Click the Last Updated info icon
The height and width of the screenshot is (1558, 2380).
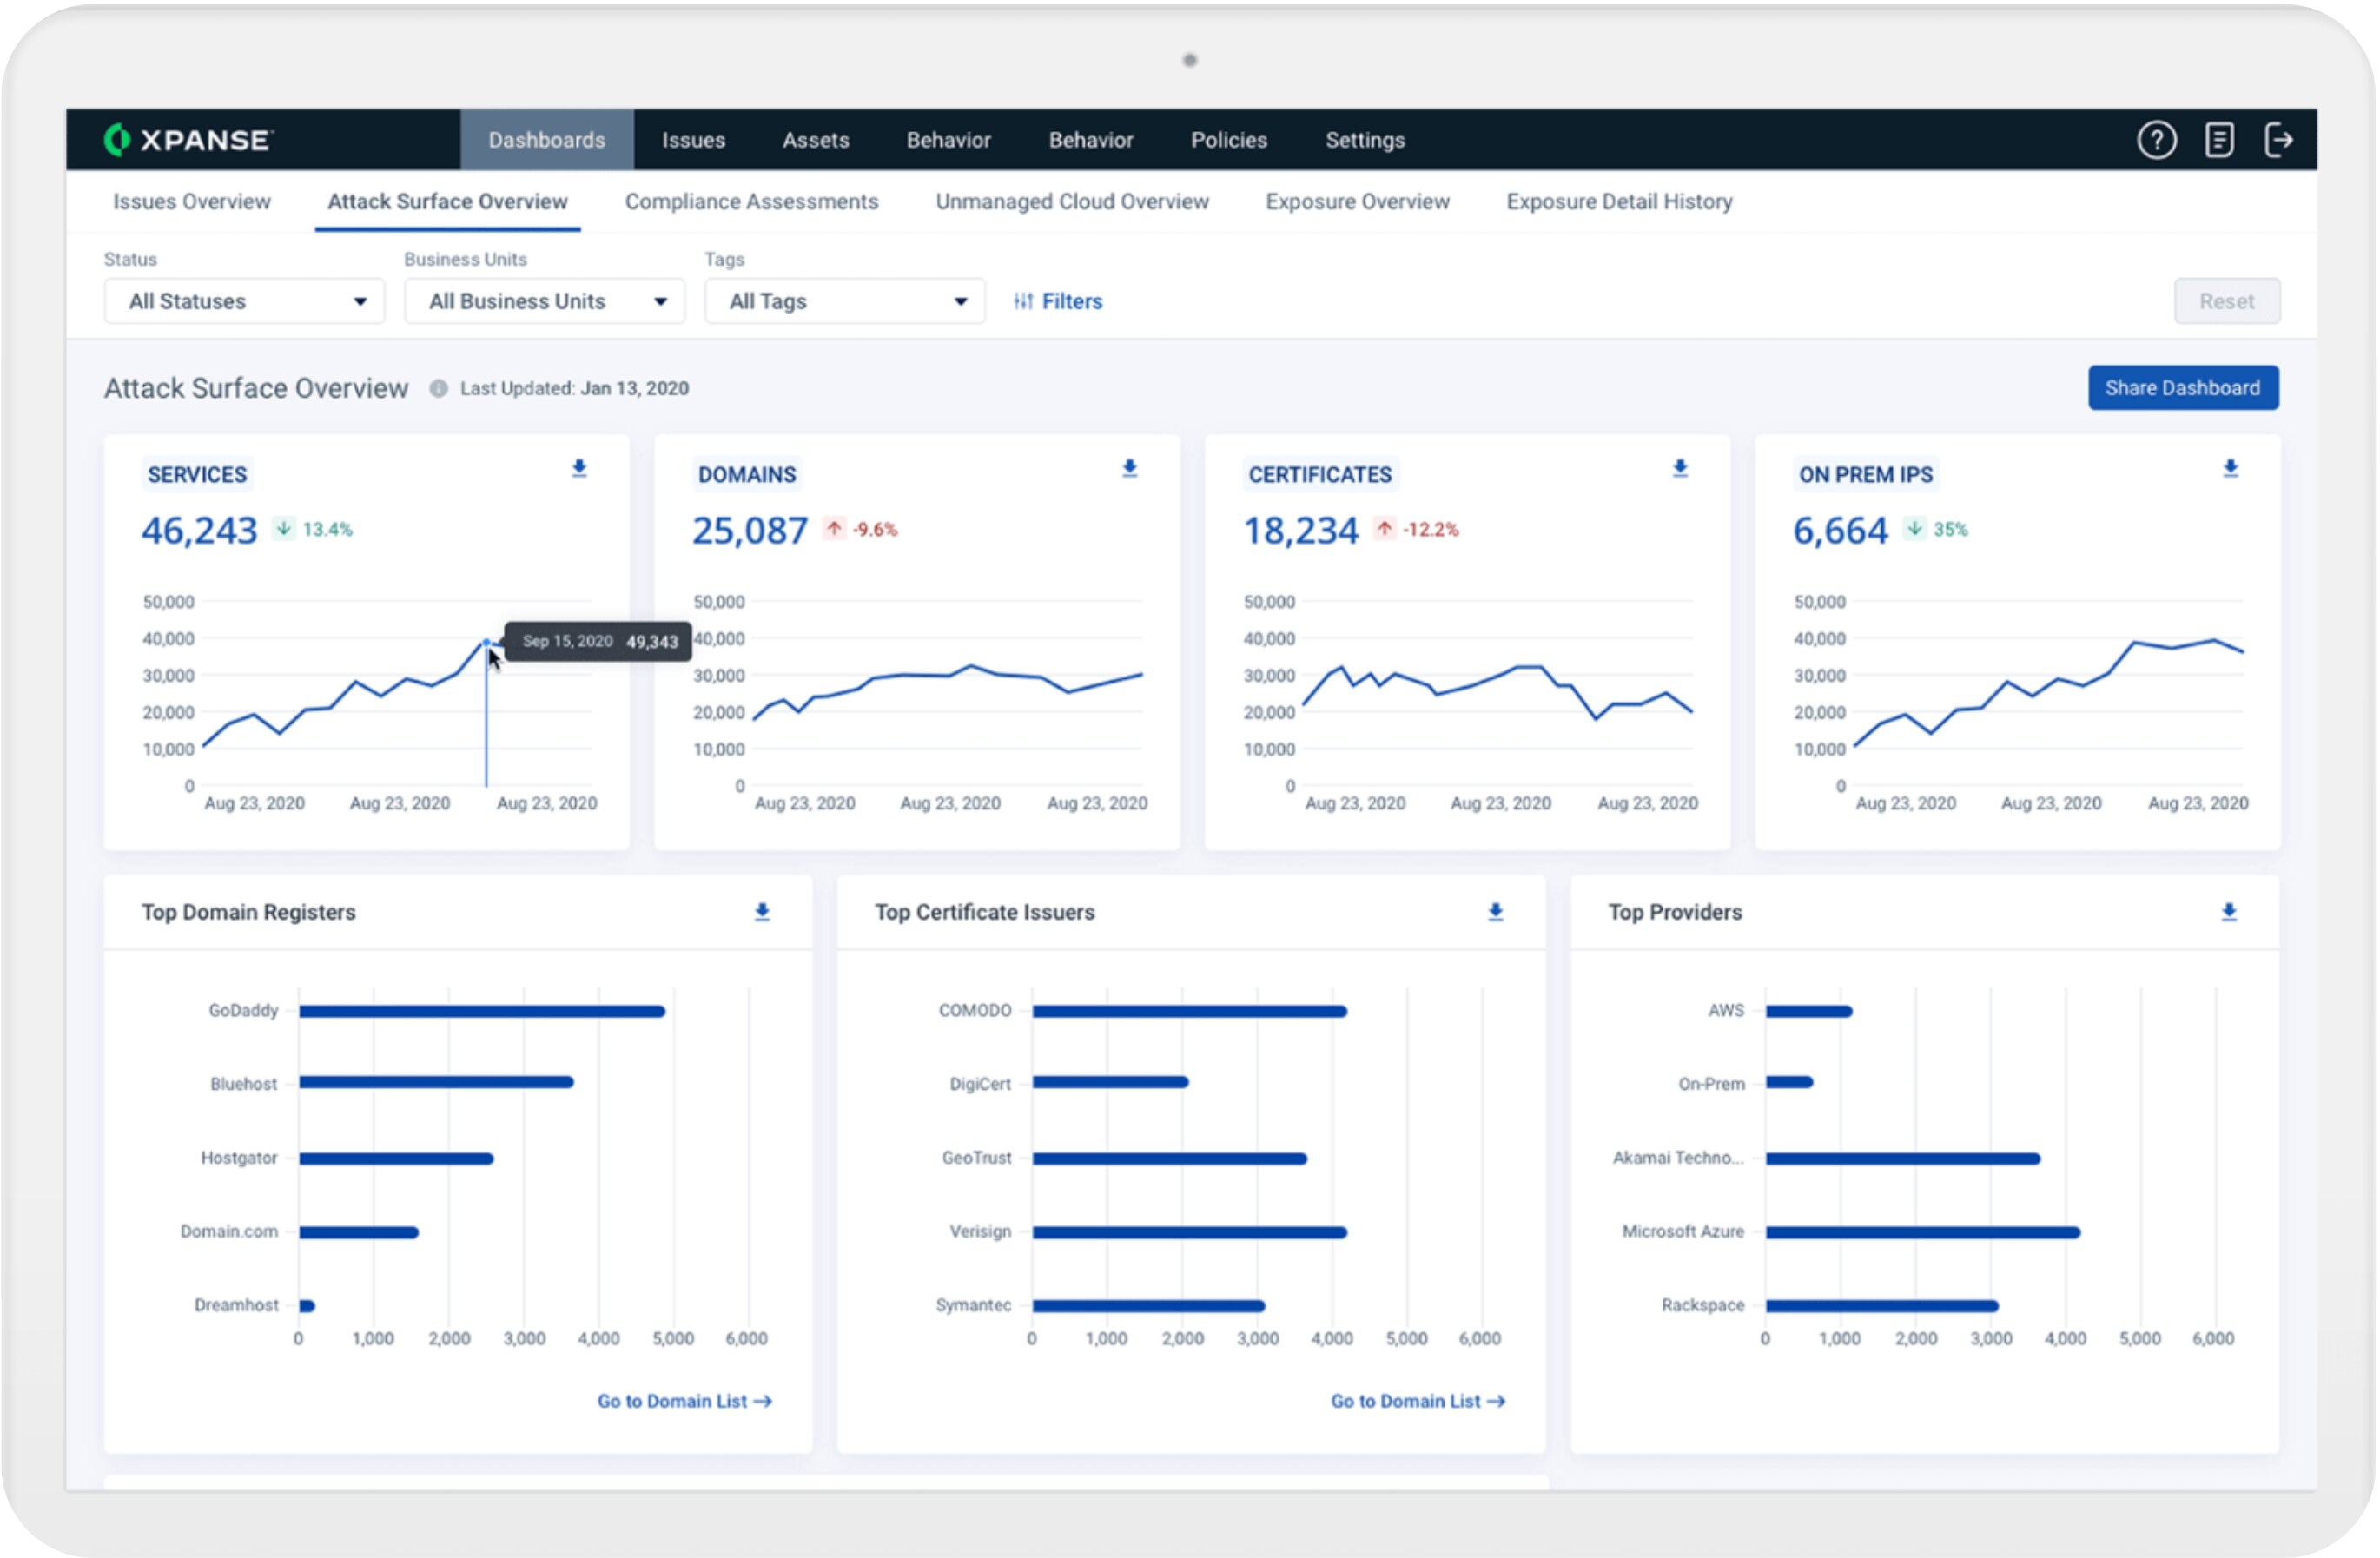(438, 388)
